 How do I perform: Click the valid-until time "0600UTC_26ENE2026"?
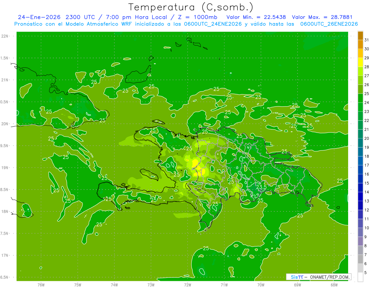(329, 24)
